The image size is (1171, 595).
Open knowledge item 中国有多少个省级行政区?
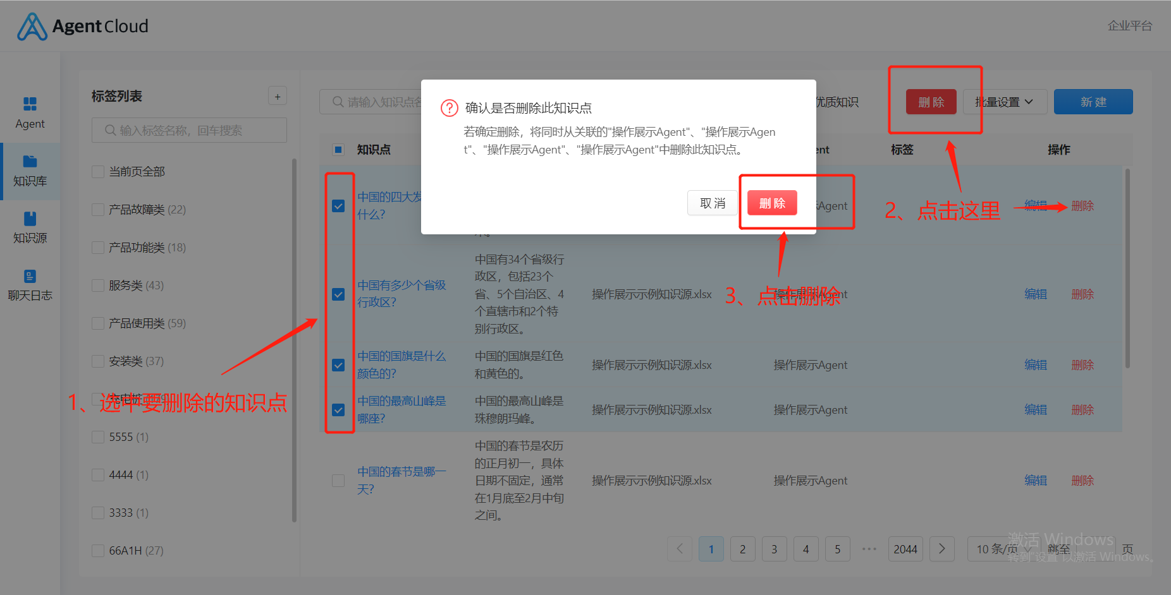tap(402, 294)
